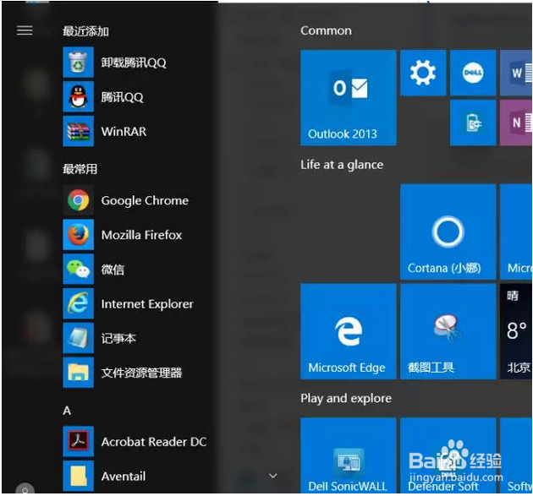Click the 记事本 text label
Image resolution: width=533 pixels, height=496 pixels.
click(x=118, y=338)
